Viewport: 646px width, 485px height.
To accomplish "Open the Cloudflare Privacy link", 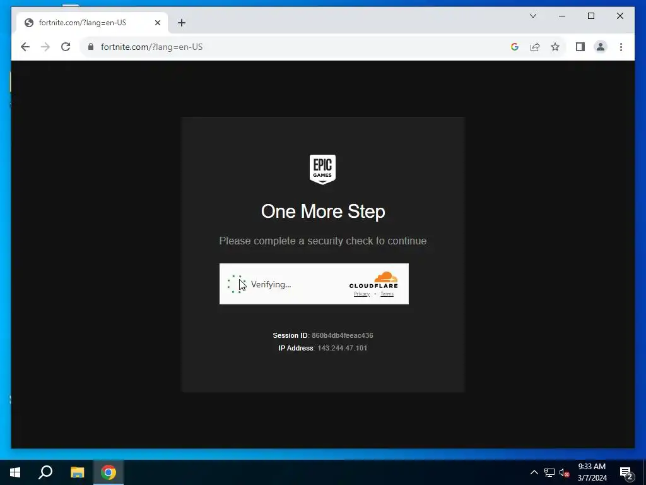I will (x=361, y=294).
